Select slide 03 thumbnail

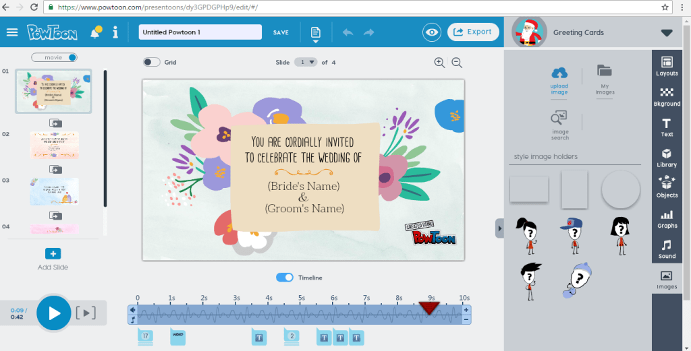pos(55,191)
